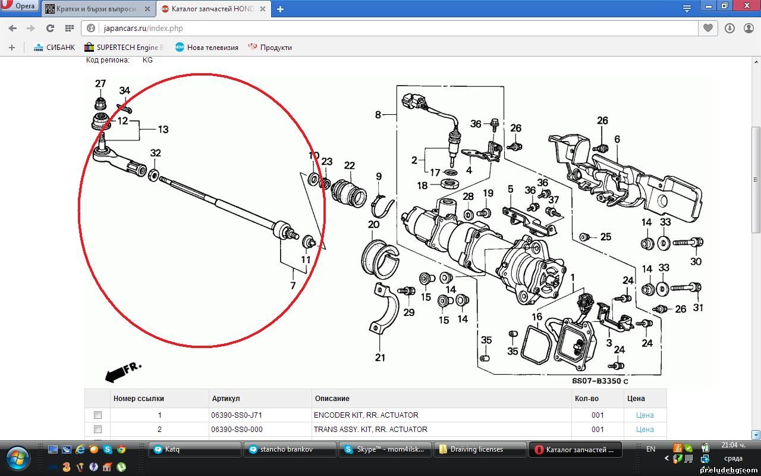Click the reload page button
Image resolution: width=761 pixels, height=476 pixels.
[x=51, y=28]
